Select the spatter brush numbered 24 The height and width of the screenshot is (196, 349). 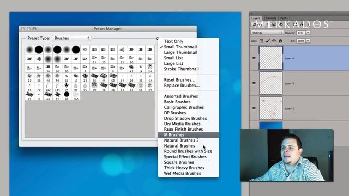tap(150, 68)
